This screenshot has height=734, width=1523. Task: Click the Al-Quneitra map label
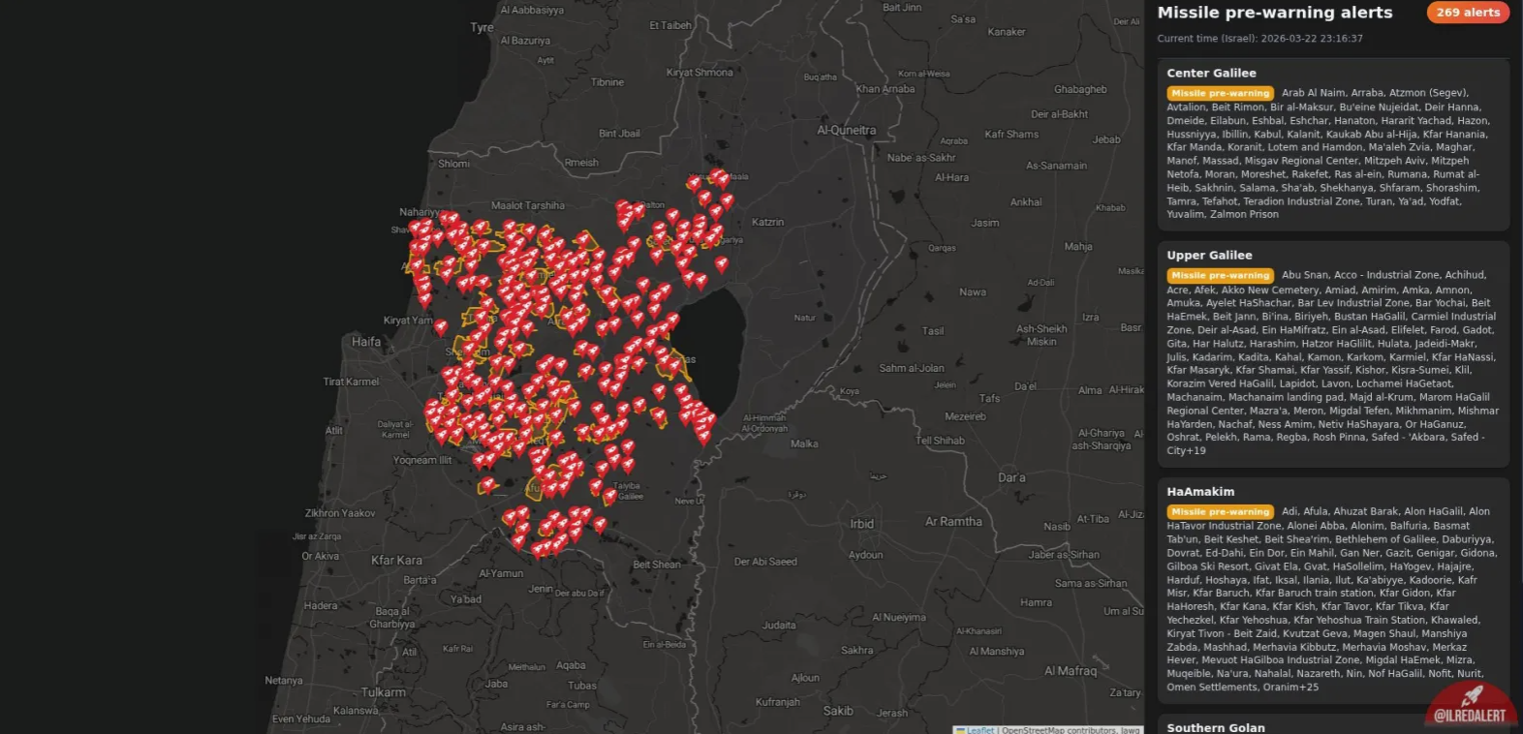(846, 130)
